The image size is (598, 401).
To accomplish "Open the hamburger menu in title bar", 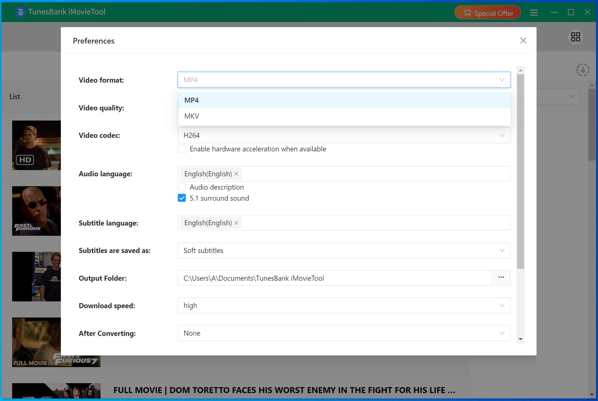I will tap(533, 13).
